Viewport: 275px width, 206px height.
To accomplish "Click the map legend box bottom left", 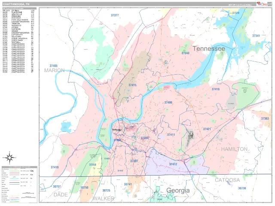I will point(19,185).
